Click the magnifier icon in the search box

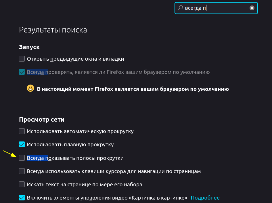(x=181, y=8)
